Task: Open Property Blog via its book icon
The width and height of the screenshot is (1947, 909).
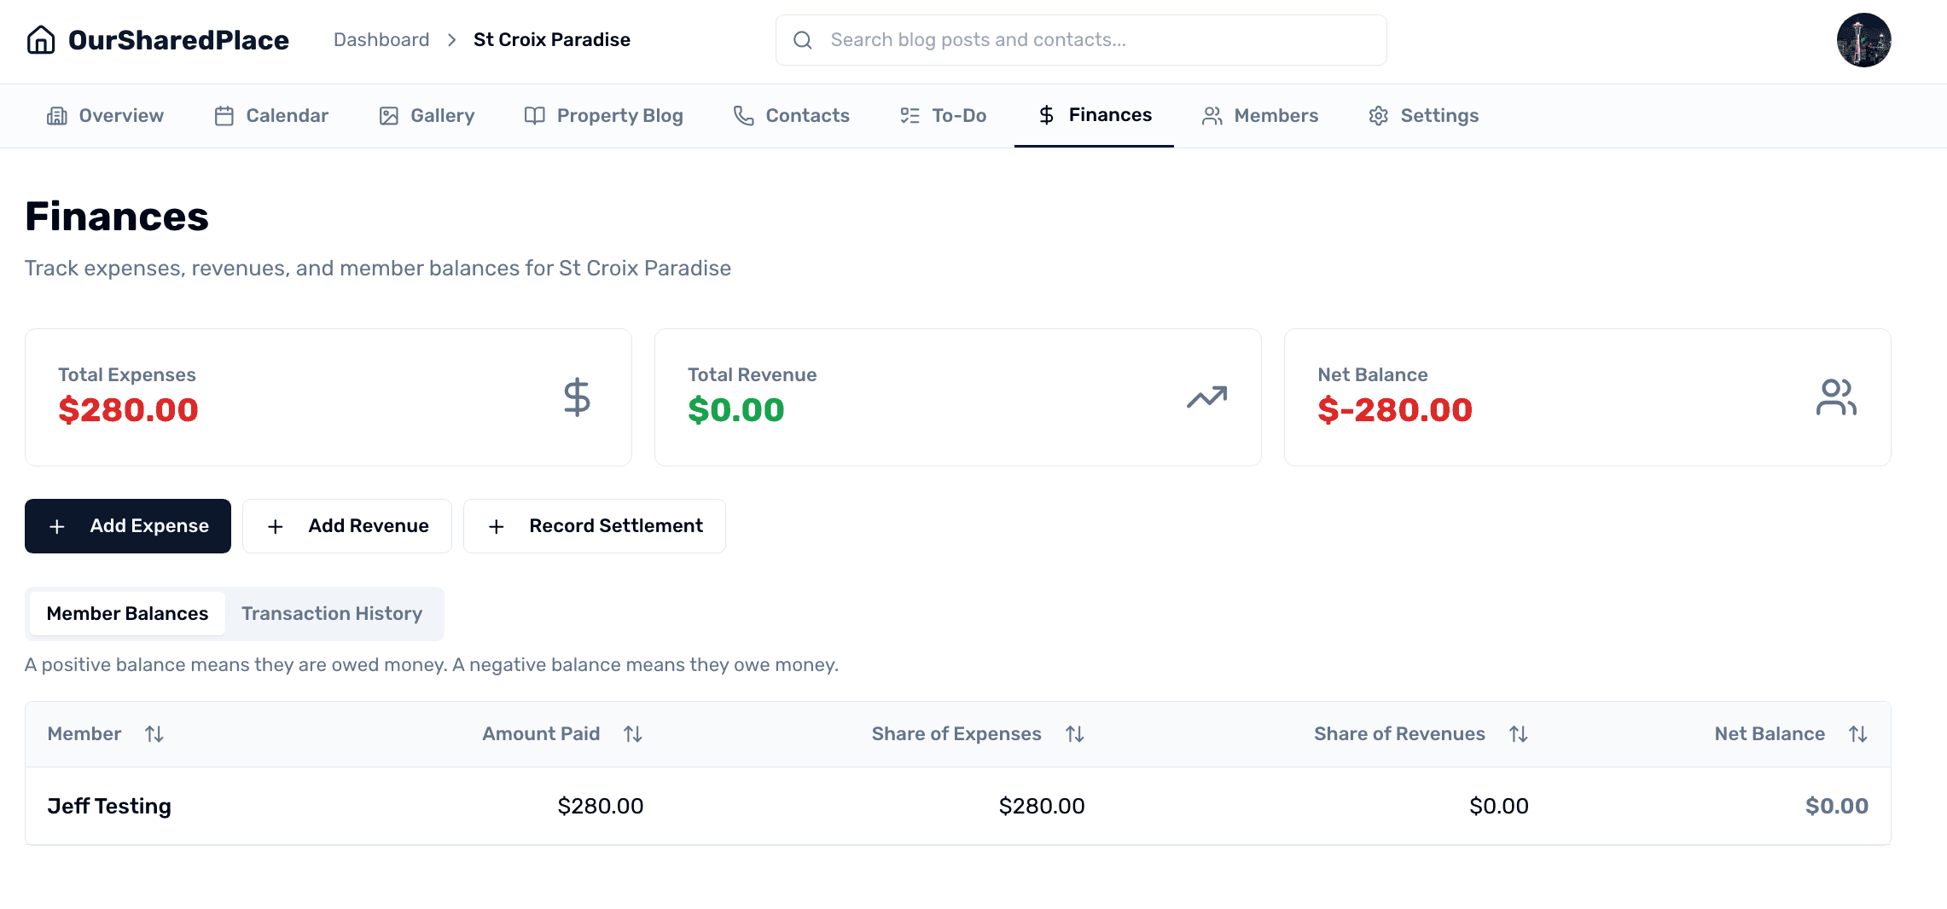Action: (x=533, y=115)
